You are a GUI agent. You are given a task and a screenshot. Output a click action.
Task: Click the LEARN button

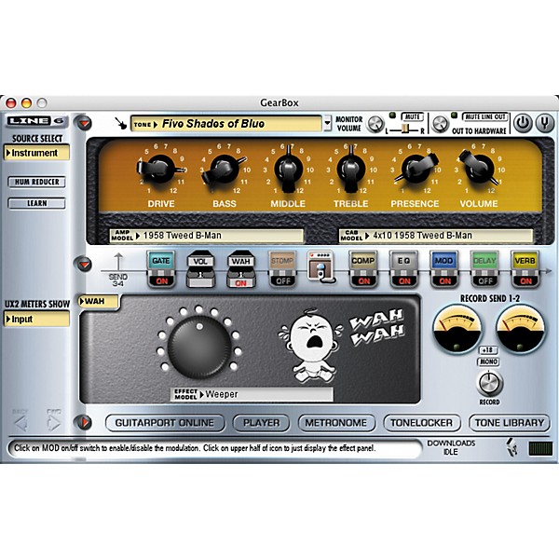tap(36, 203)
